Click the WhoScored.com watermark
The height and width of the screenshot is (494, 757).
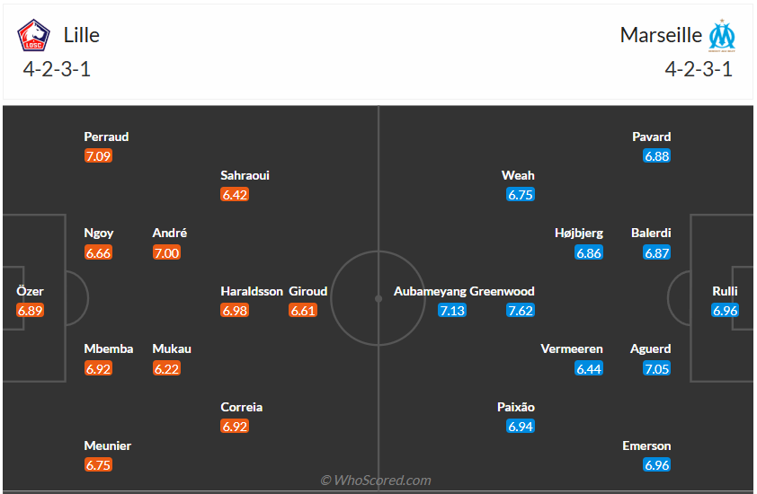376,481
